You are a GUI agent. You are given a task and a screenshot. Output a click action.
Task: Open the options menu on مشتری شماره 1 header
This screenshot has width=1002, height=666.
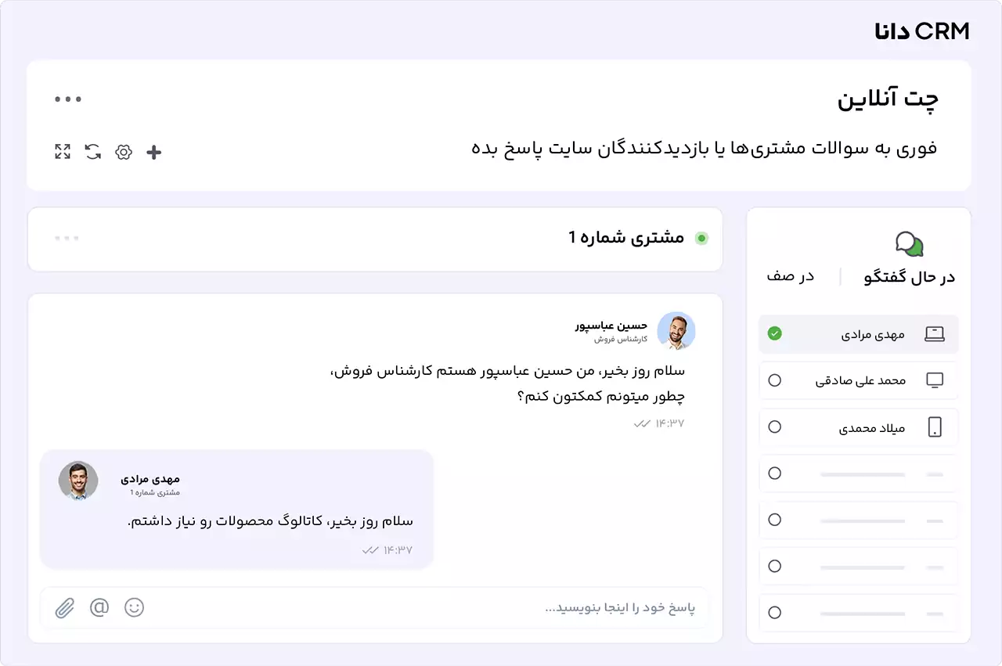pyautogui.click(x=67, y=239)
